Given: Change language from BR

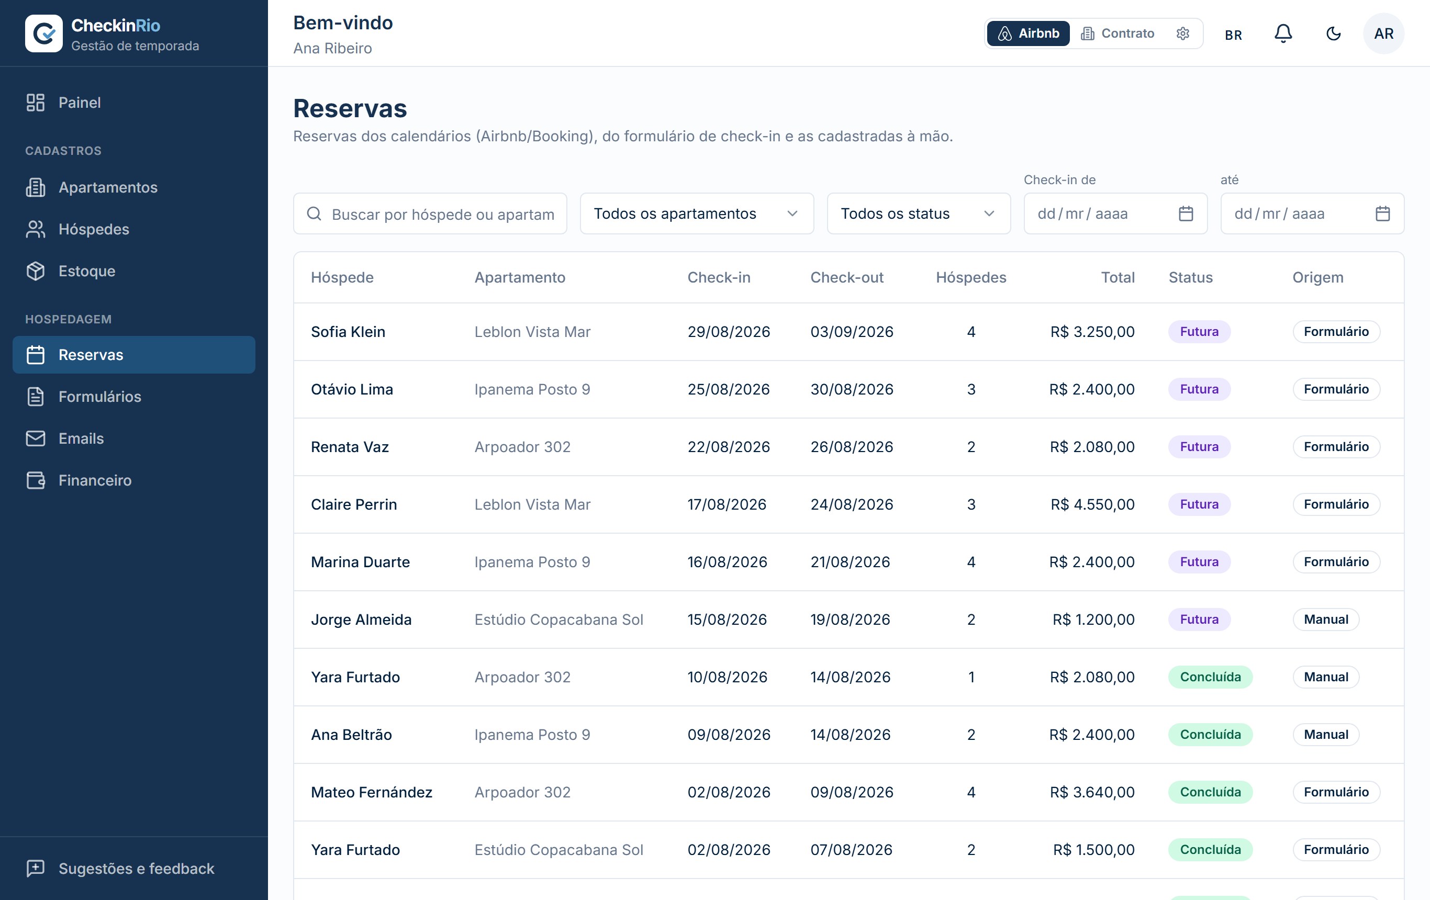Looking at the screenshot, I should [x=1233, y=35].
